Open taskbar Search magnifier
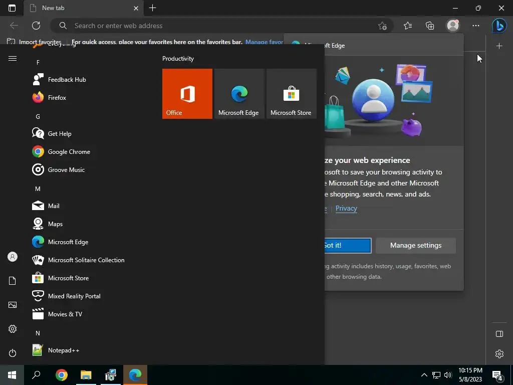 click(36, 375)
